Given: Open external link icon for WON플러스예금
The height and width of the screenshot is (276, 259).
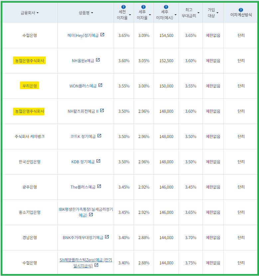Looking at the screenshot, I should (x=100, y=85).
